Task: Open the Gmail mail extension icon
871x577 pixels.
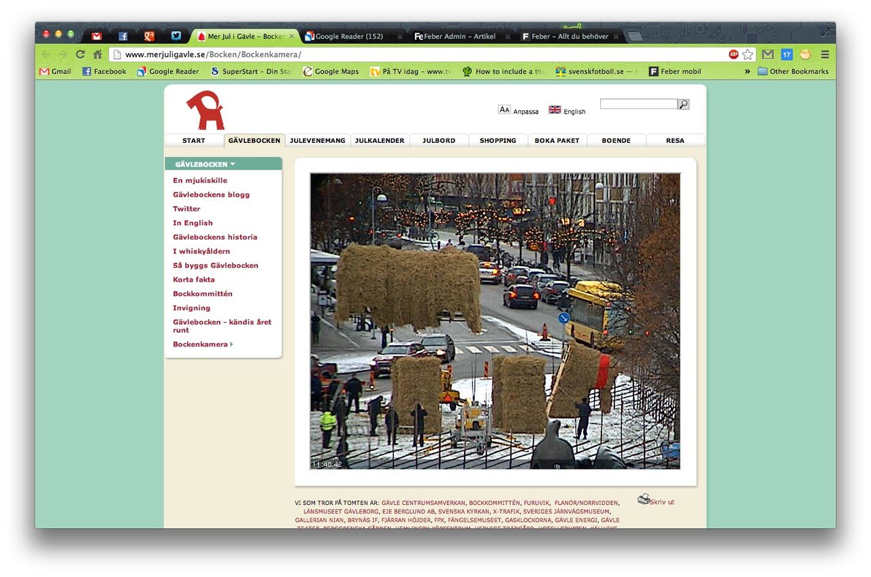Action: pos(768,54)
